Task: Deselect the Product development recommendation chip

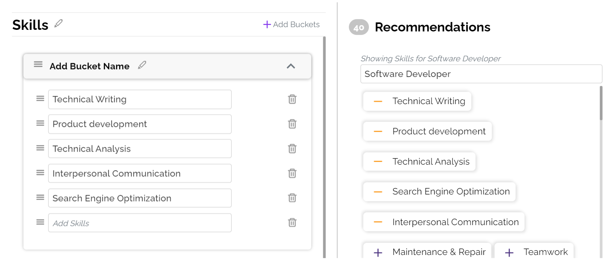Action: click(378, 132)
